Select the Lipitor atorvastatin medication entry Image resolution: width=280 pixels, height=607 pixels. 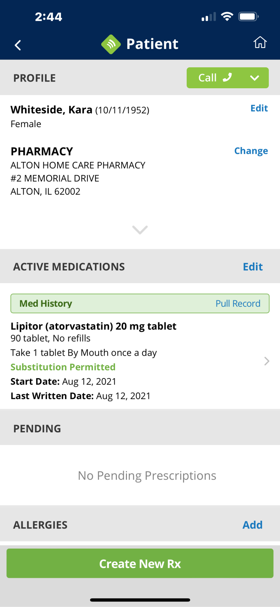tap(93, 326)
